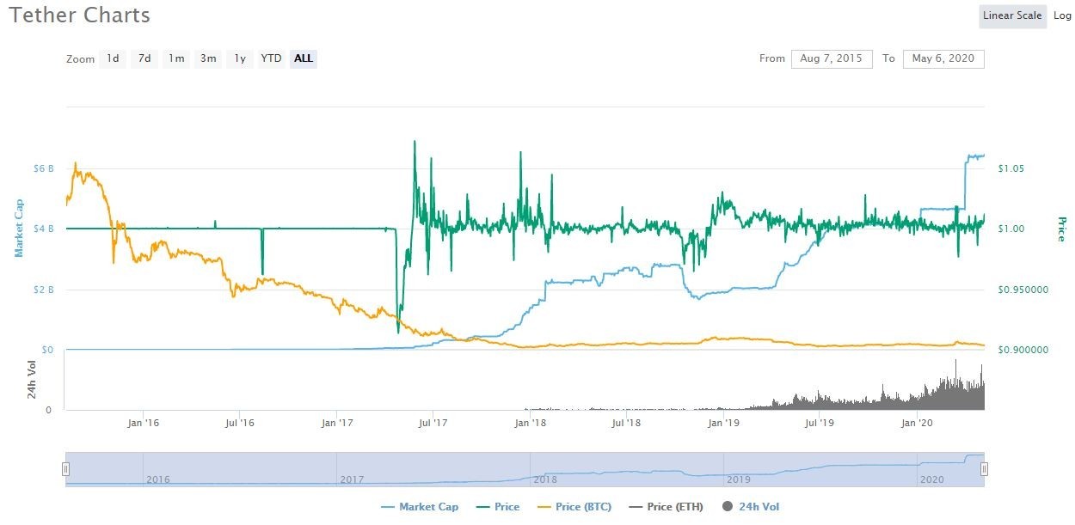Click the Jan '16 x-axis label
This screenshot has height=525, width=1075.
[143, 422]
